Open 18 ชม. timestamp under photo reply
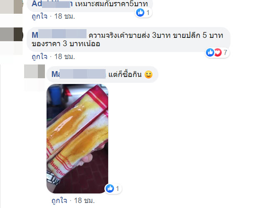This screenshot has height=208, width=260. (84, 201)
